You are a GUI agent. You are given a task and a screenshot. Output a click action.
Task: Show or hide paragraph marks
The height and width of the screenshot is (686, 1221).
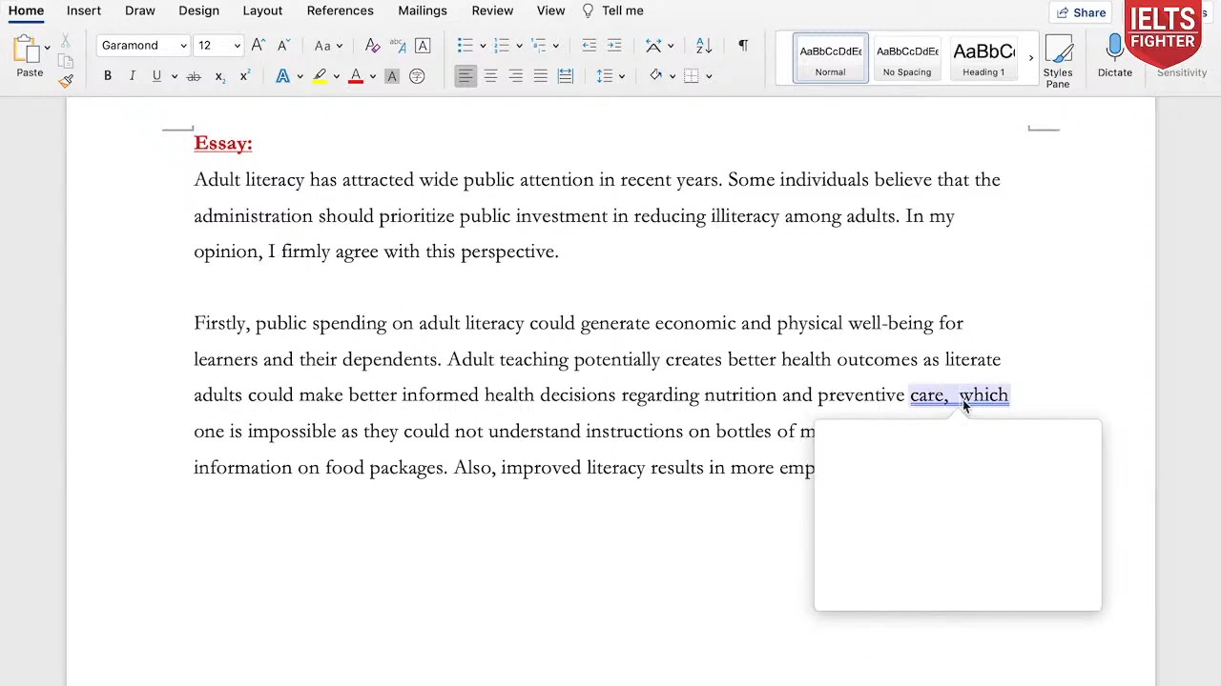(x=743, y=46)
